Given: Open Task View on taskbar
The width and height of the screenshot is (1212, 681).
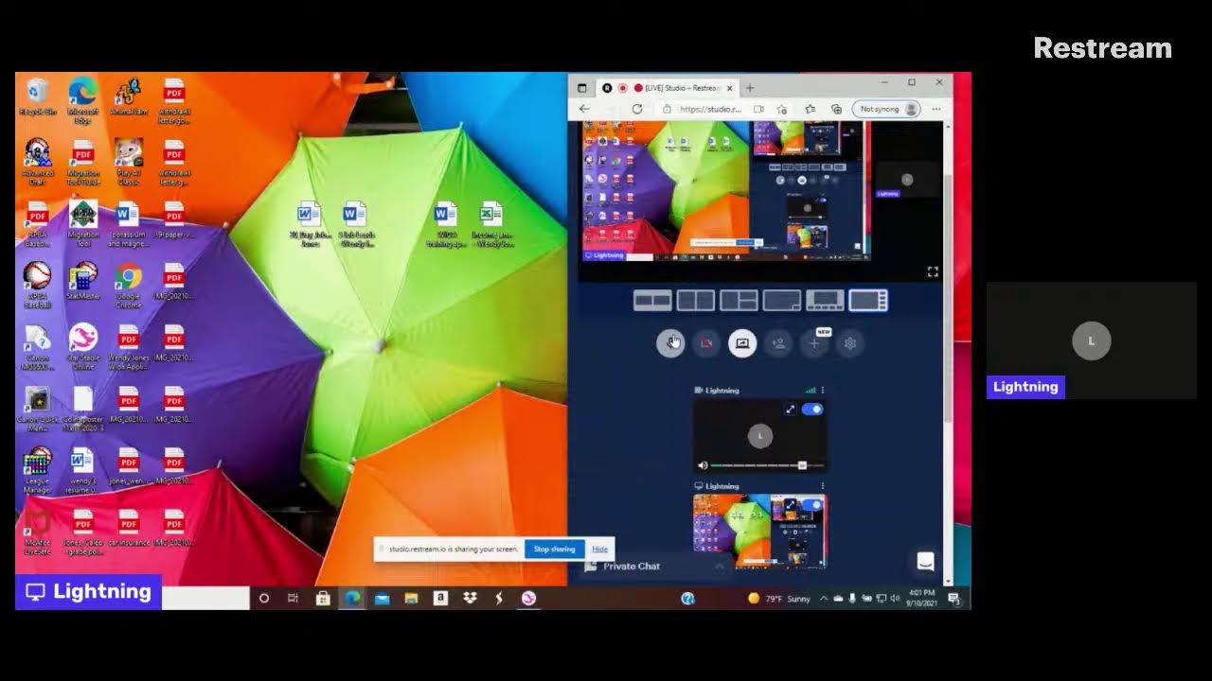Looking at the screenshot, I should coord(293,598).
